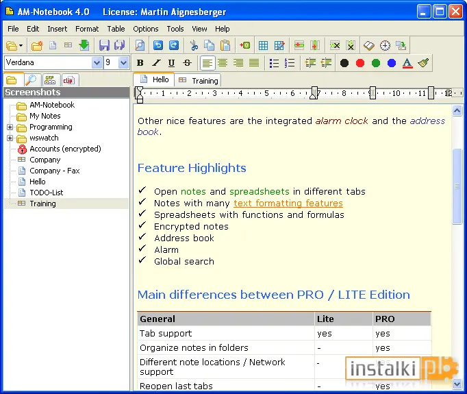Open the address book icon

(369, 46)
